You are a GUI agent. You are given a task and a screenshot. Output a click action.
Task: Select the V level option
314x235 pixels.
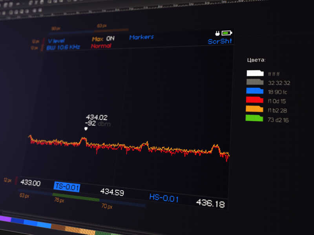tap(56, 41)
